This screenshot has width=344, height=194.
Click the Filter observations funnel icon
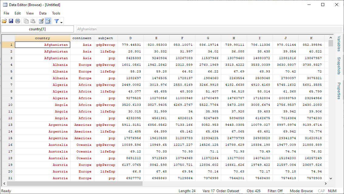pos(57,21)
